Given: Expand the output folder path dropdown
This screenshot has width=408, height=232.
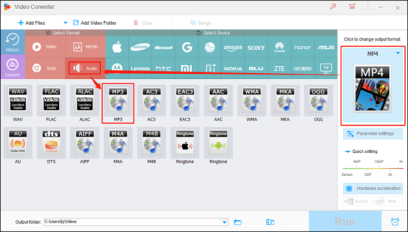Looking at the screenshot, I should (x=225, y=222).
